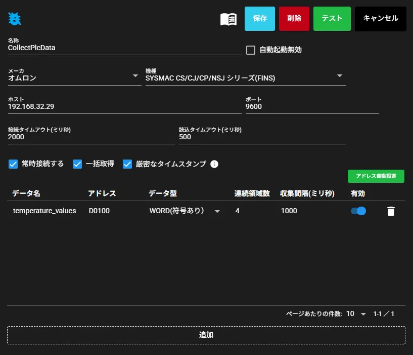The height and width of the screenshot is (355, 413).
Task: Change the ページあたりの件数 rows-per-page dropdown
Action: pyautogui.click(x=356, y=313)
